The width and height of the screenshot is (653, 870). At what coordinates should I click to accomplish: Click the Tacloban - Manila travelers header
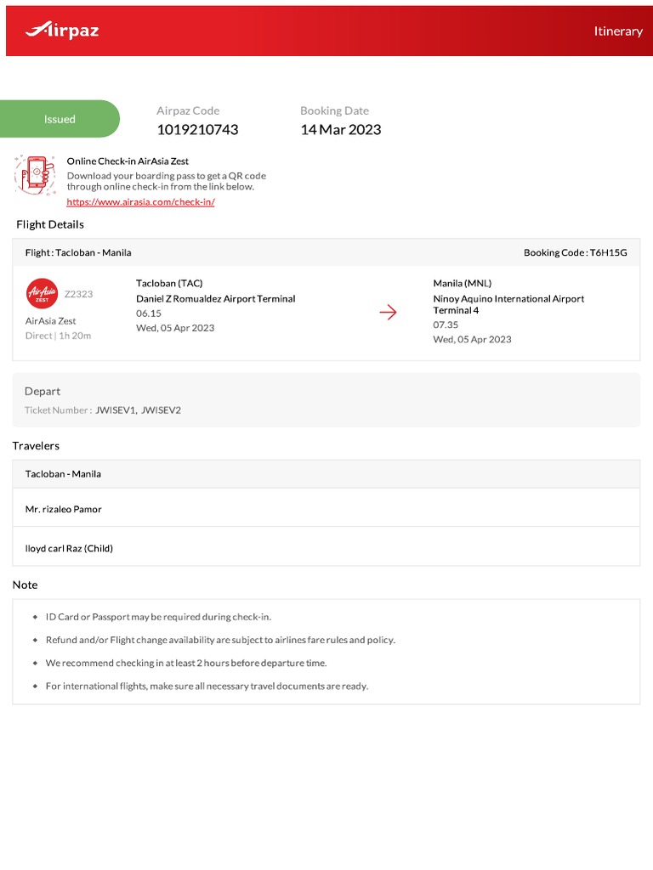click(326, 474)
